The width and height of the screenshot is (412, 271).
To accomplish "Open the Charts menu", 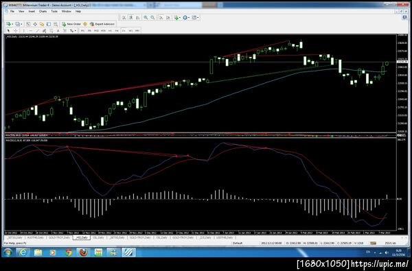I will (43, 11).
